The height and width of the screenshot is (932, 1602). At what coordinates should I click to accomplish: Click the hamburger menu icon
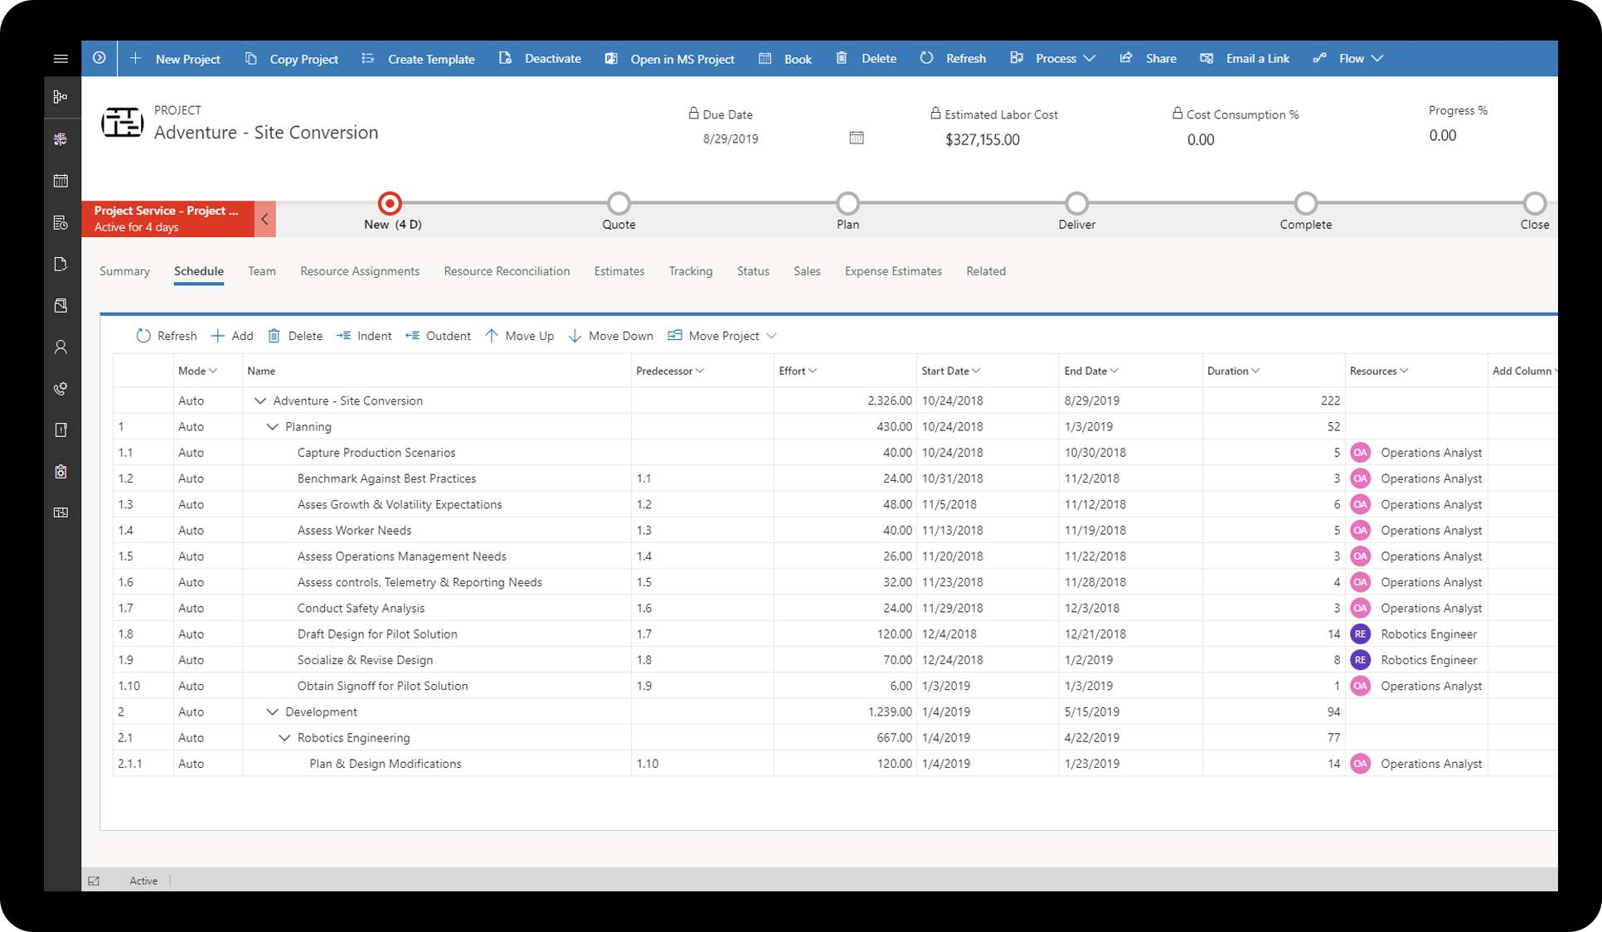pyautogui.click(x=61, y=58)
